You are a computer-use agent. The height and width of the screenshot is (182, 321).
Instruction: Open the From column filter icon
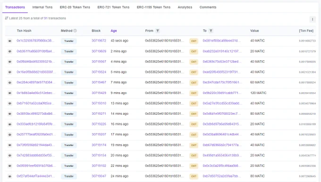[157, 31]
